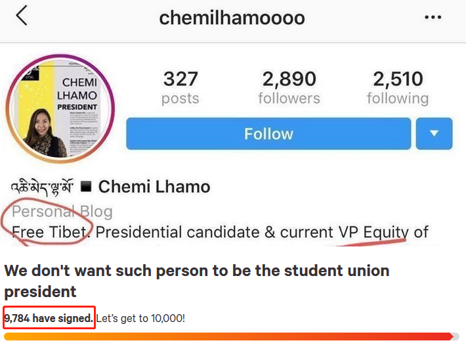Open the 327 posts count
Screen dimensions: 466x349
click(x=180, y=88)
